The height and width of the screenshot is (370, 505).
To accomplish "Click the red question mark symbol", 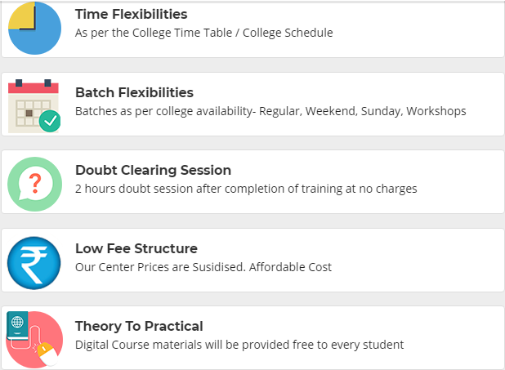I will [x=35, y=183].
